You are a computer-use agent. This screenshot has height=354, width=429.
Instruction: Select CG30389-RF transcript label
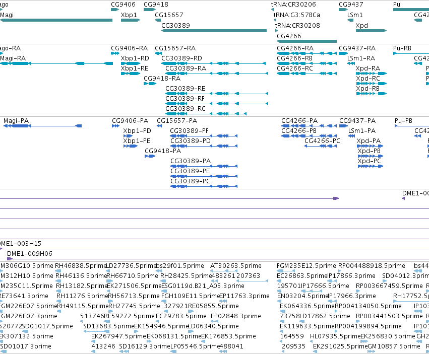(185, 99)
